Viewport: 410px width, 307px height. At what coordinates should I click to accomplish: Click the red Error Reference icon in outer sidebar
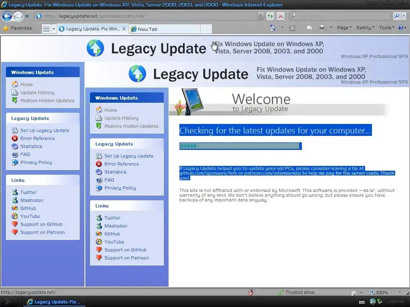tap(15, 138)
